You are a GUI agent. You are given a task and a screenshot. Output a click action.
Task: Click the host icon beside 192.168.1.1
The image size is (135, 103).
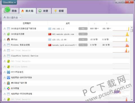(x=50, y=29)
